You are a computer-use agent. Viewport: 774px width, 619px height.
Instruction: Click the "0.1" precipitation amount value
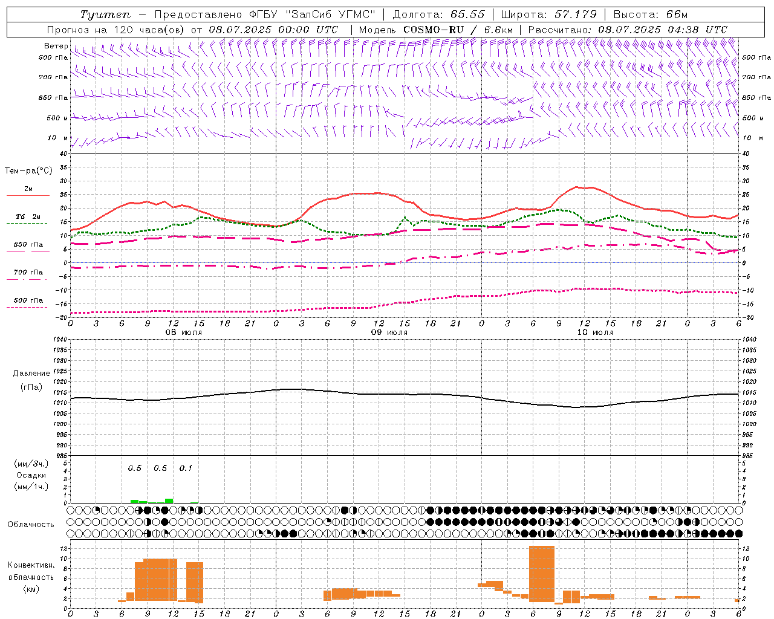(186, 468)
